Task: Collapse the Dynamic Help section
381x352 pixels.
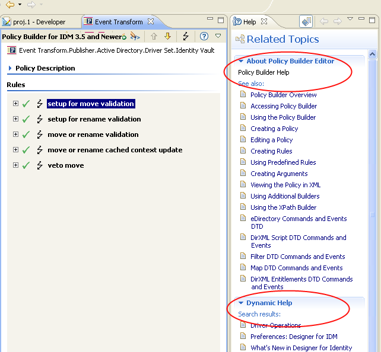Action: tap(241, 303)
